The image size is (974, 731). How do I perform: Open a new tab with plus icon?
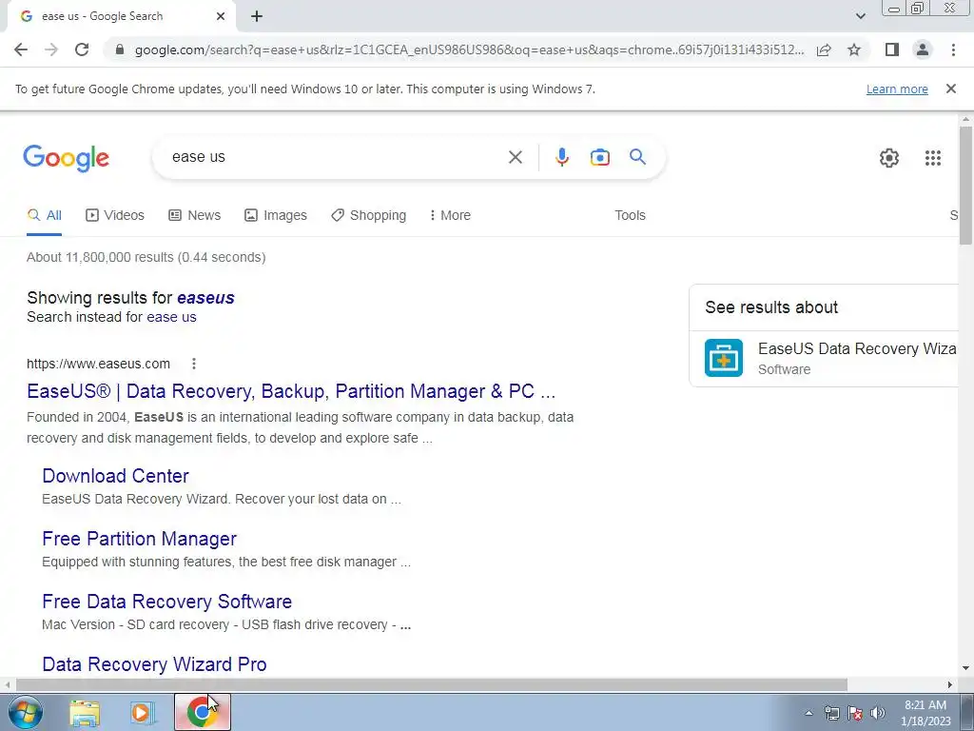pyautogui.click(x=257, y=17)
